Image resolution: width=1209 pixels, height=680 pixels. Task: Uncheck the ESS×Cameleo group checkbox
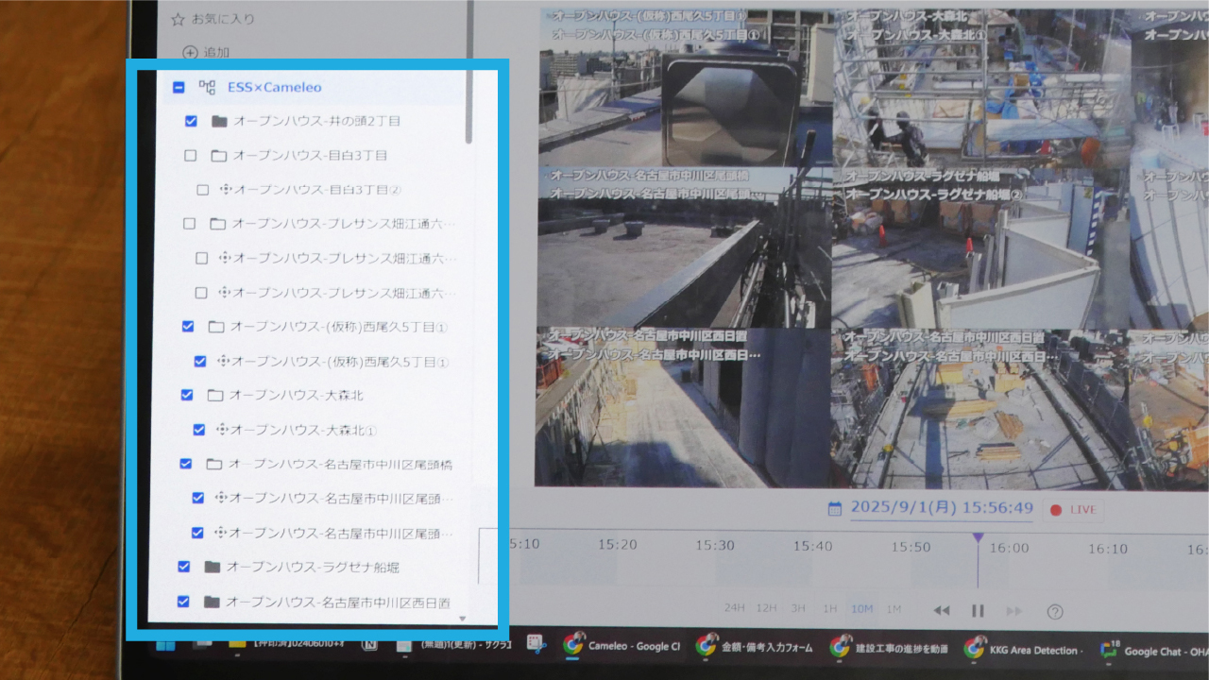point(178,86)
